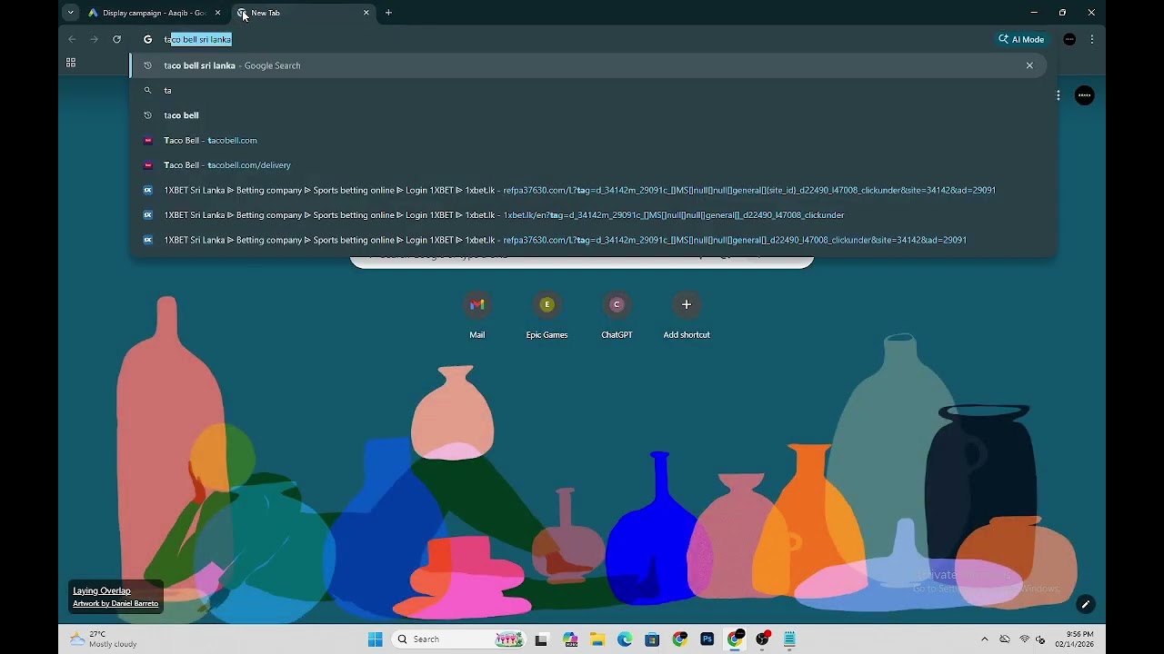
Task: Click the taskbar Search box
Action: [460, 639]
